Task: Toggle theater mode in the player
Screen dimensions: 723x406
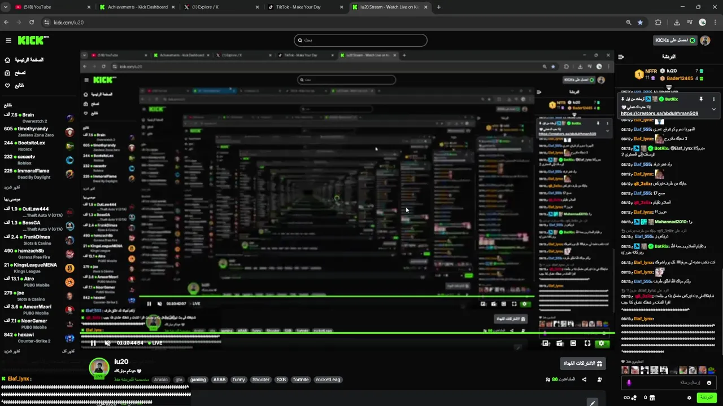Action: click(573, 343)
